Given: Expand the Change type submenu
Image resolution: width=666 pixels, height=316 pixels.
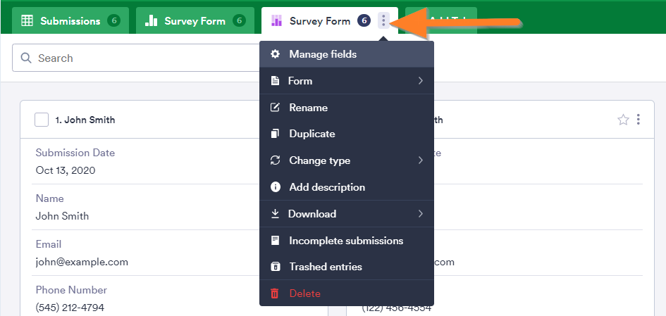Looking at the screenshot, I should [x=420, y=160].
